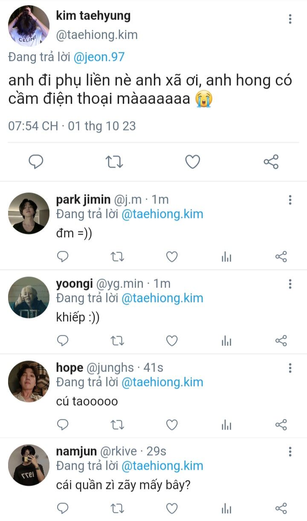Reply to kim taehyung's main tweet
This screenshot has height=521, width=307.
[x=36, y=162]
